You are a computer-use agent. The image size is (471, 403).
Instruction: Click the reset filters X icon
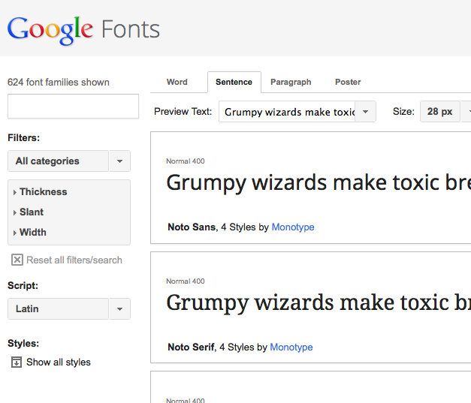click(17, 260)
